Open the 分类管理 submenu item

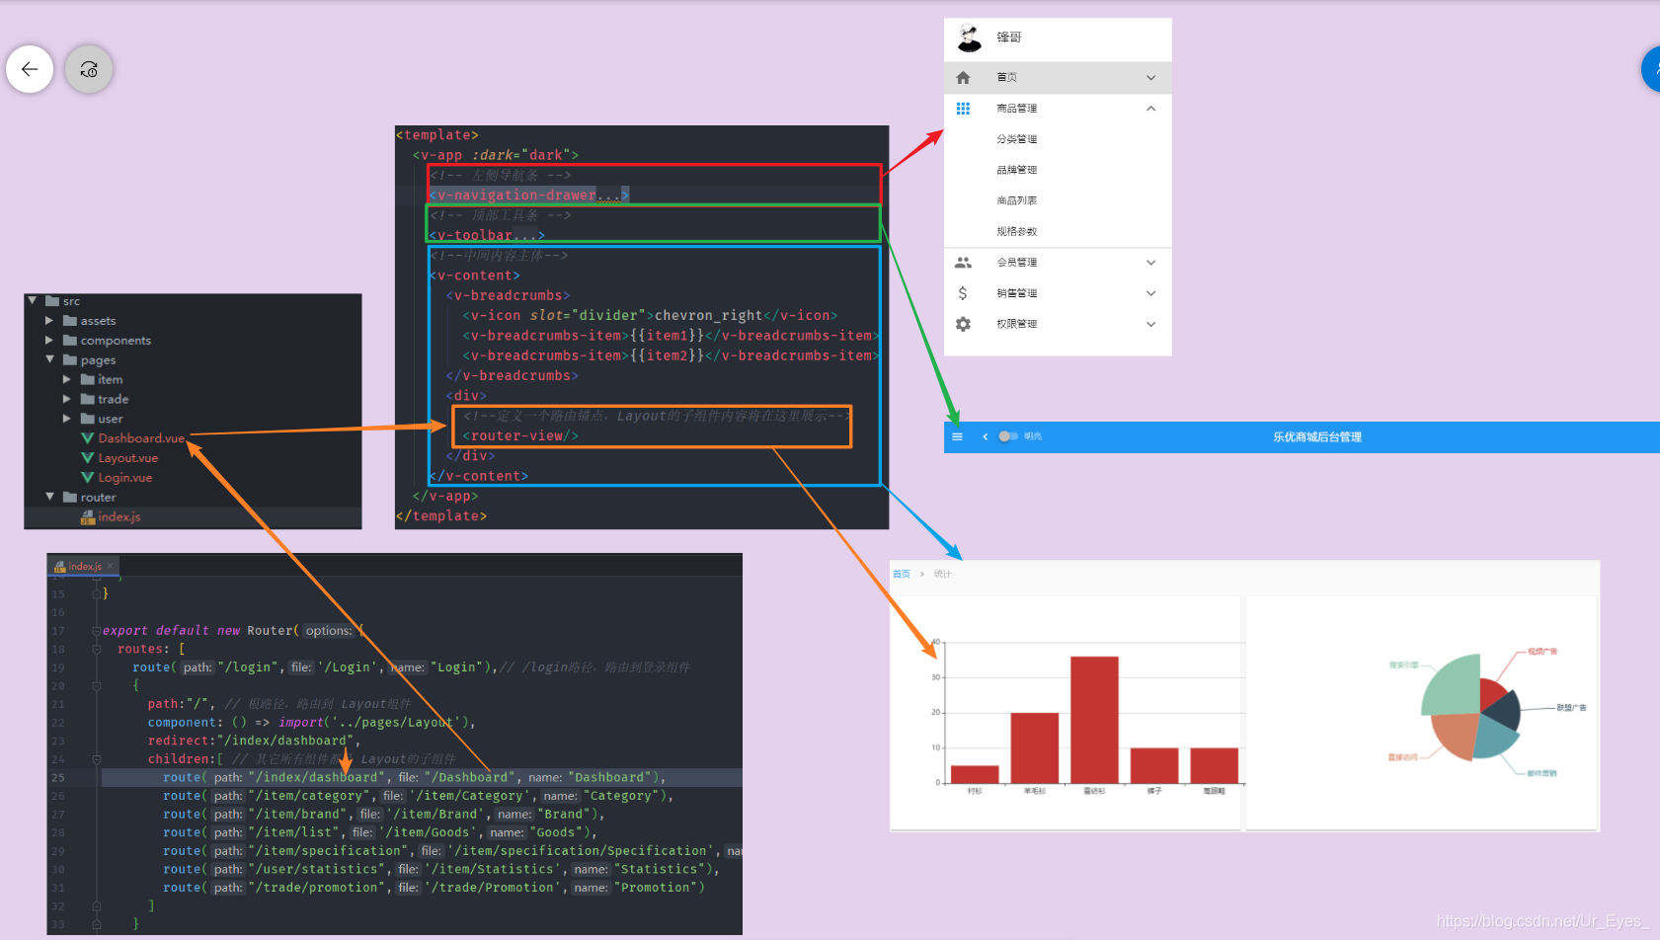1016,139
